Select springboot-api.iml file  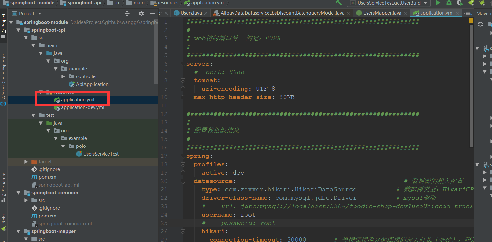pos(55,185)
